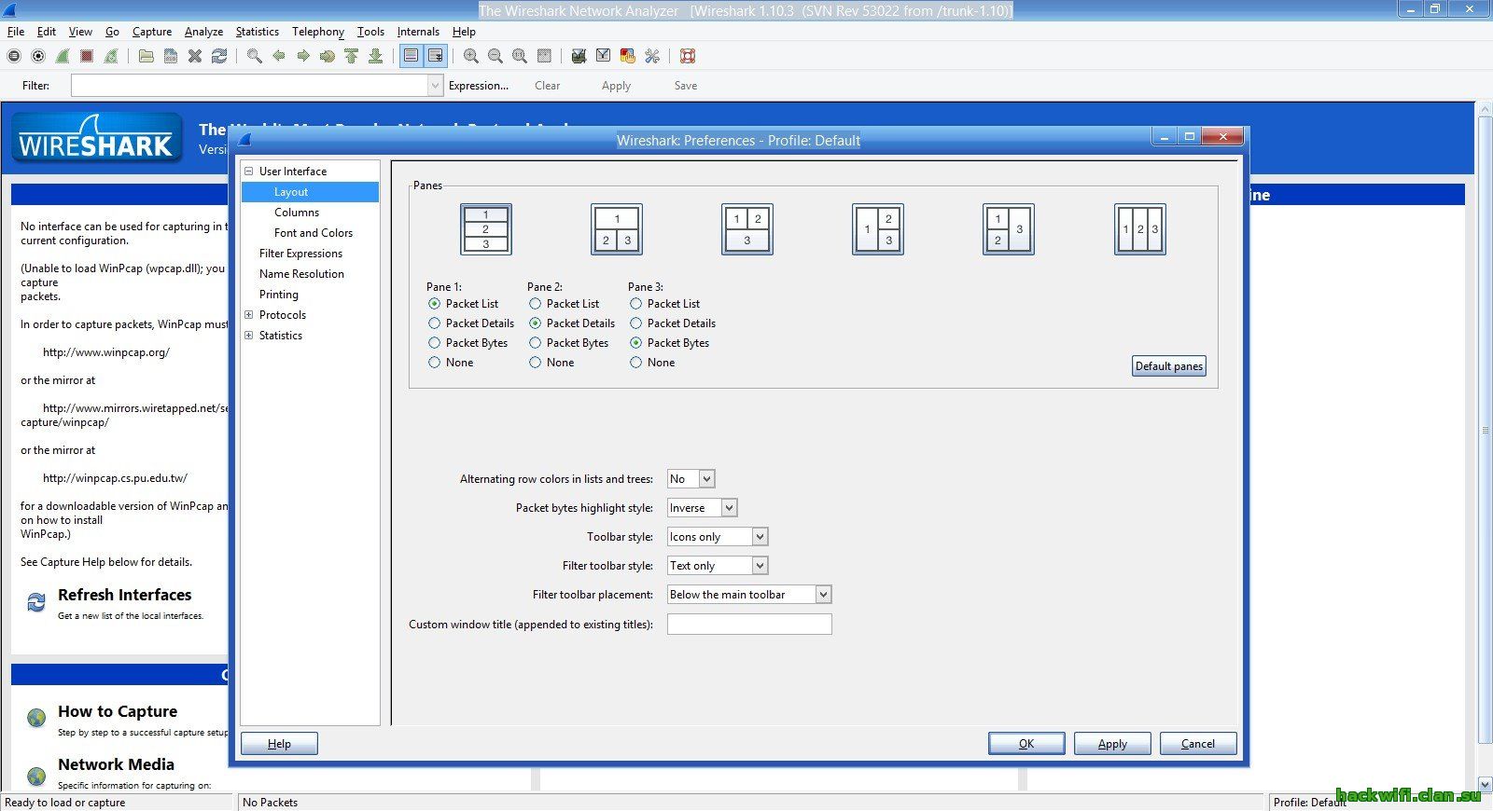The image size is (1493, 811).
Task: Click the restart capture toolbar icon
Action: tap(111, 56)
